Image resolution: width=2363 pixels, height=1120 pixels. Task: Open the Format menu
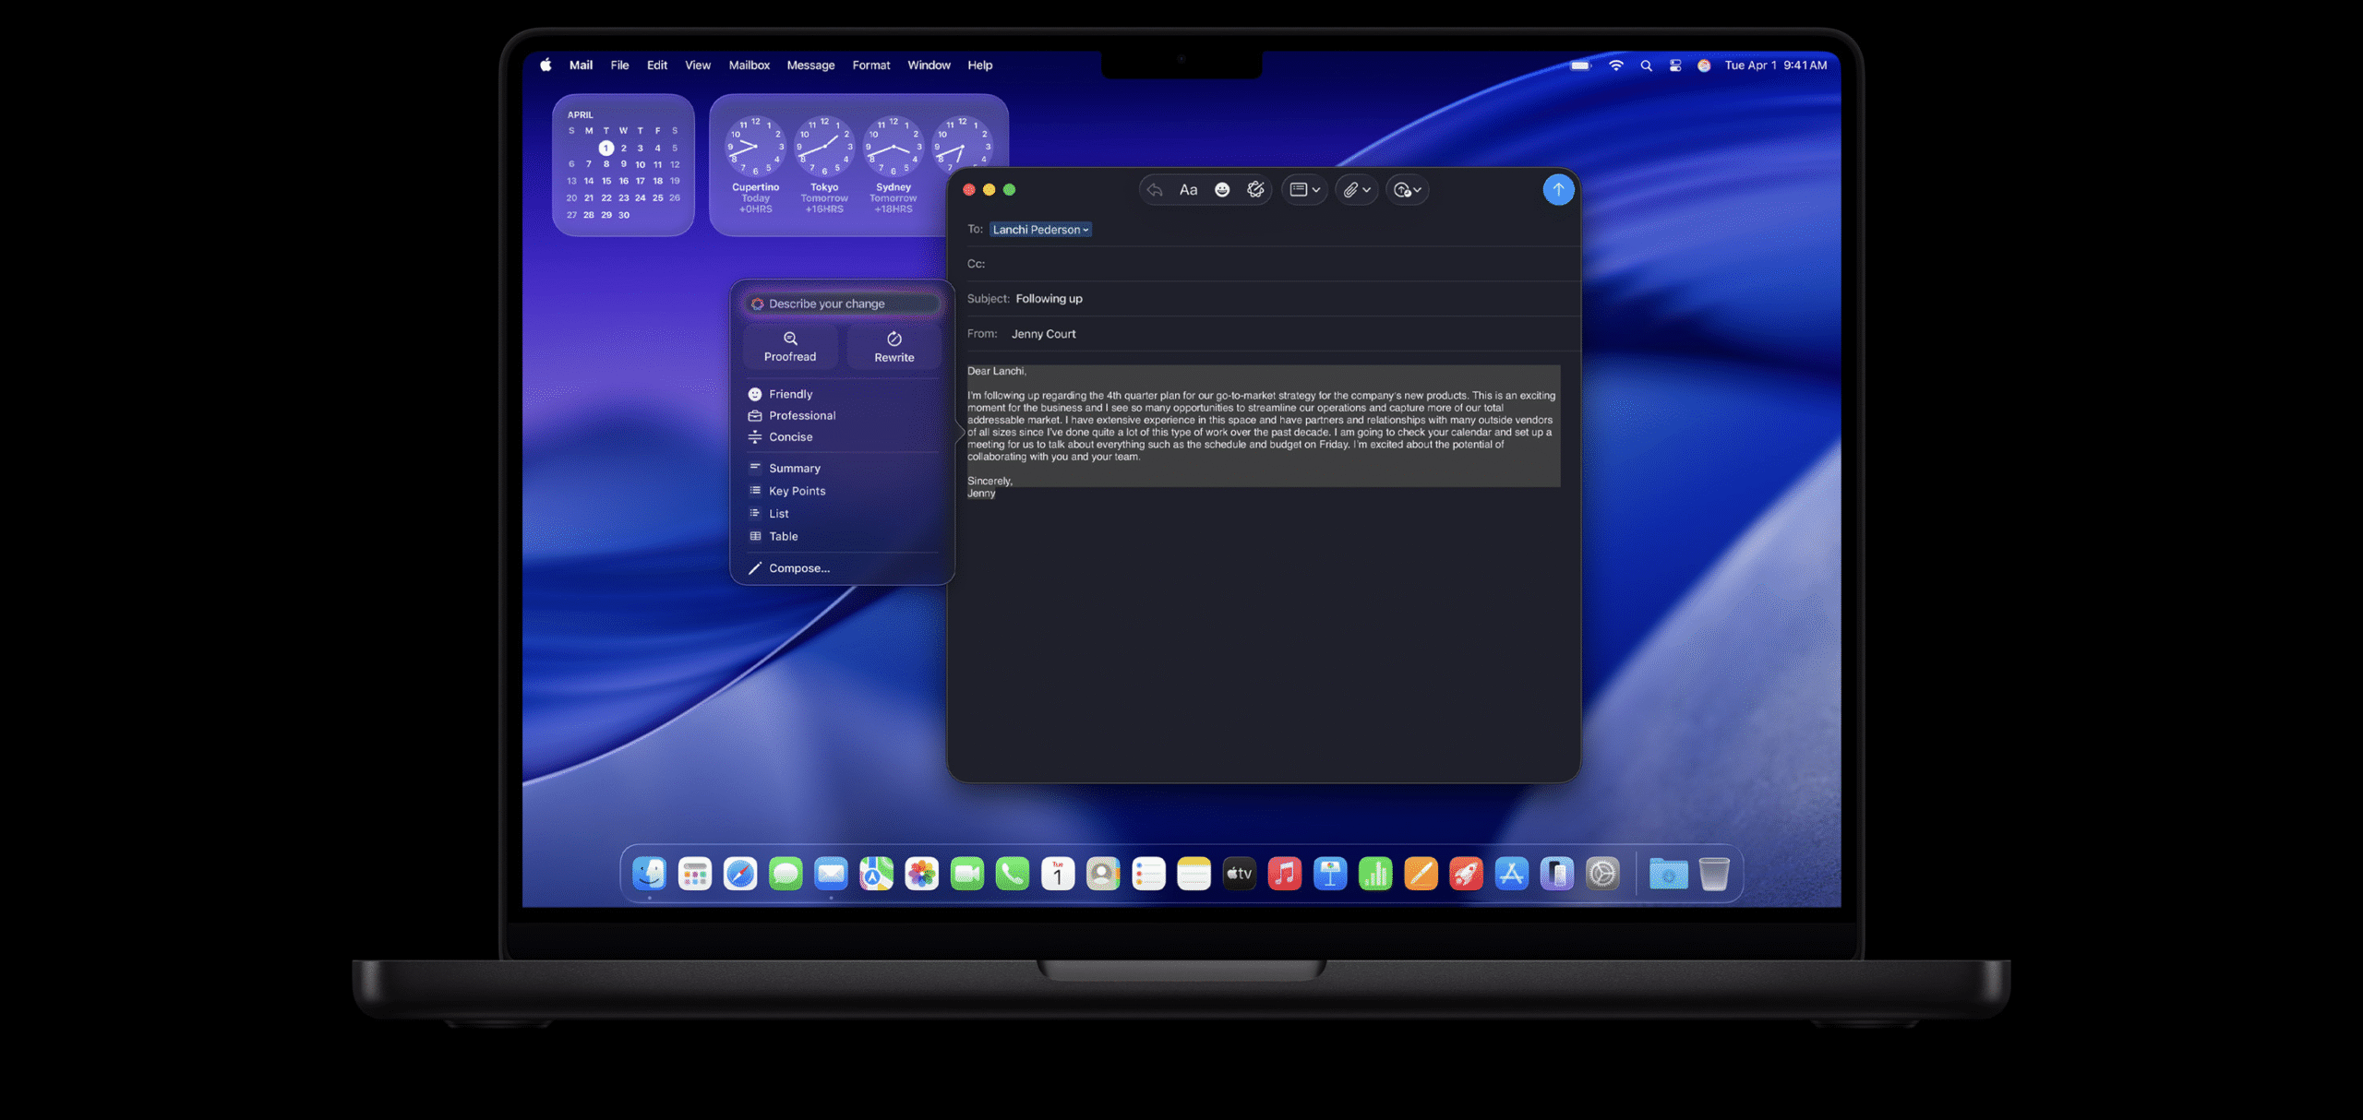pyautogui.click(x=870, y=66)
